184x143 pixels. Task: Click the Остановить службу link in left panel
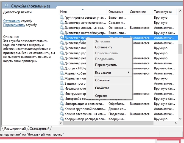(x=12, y=21)
